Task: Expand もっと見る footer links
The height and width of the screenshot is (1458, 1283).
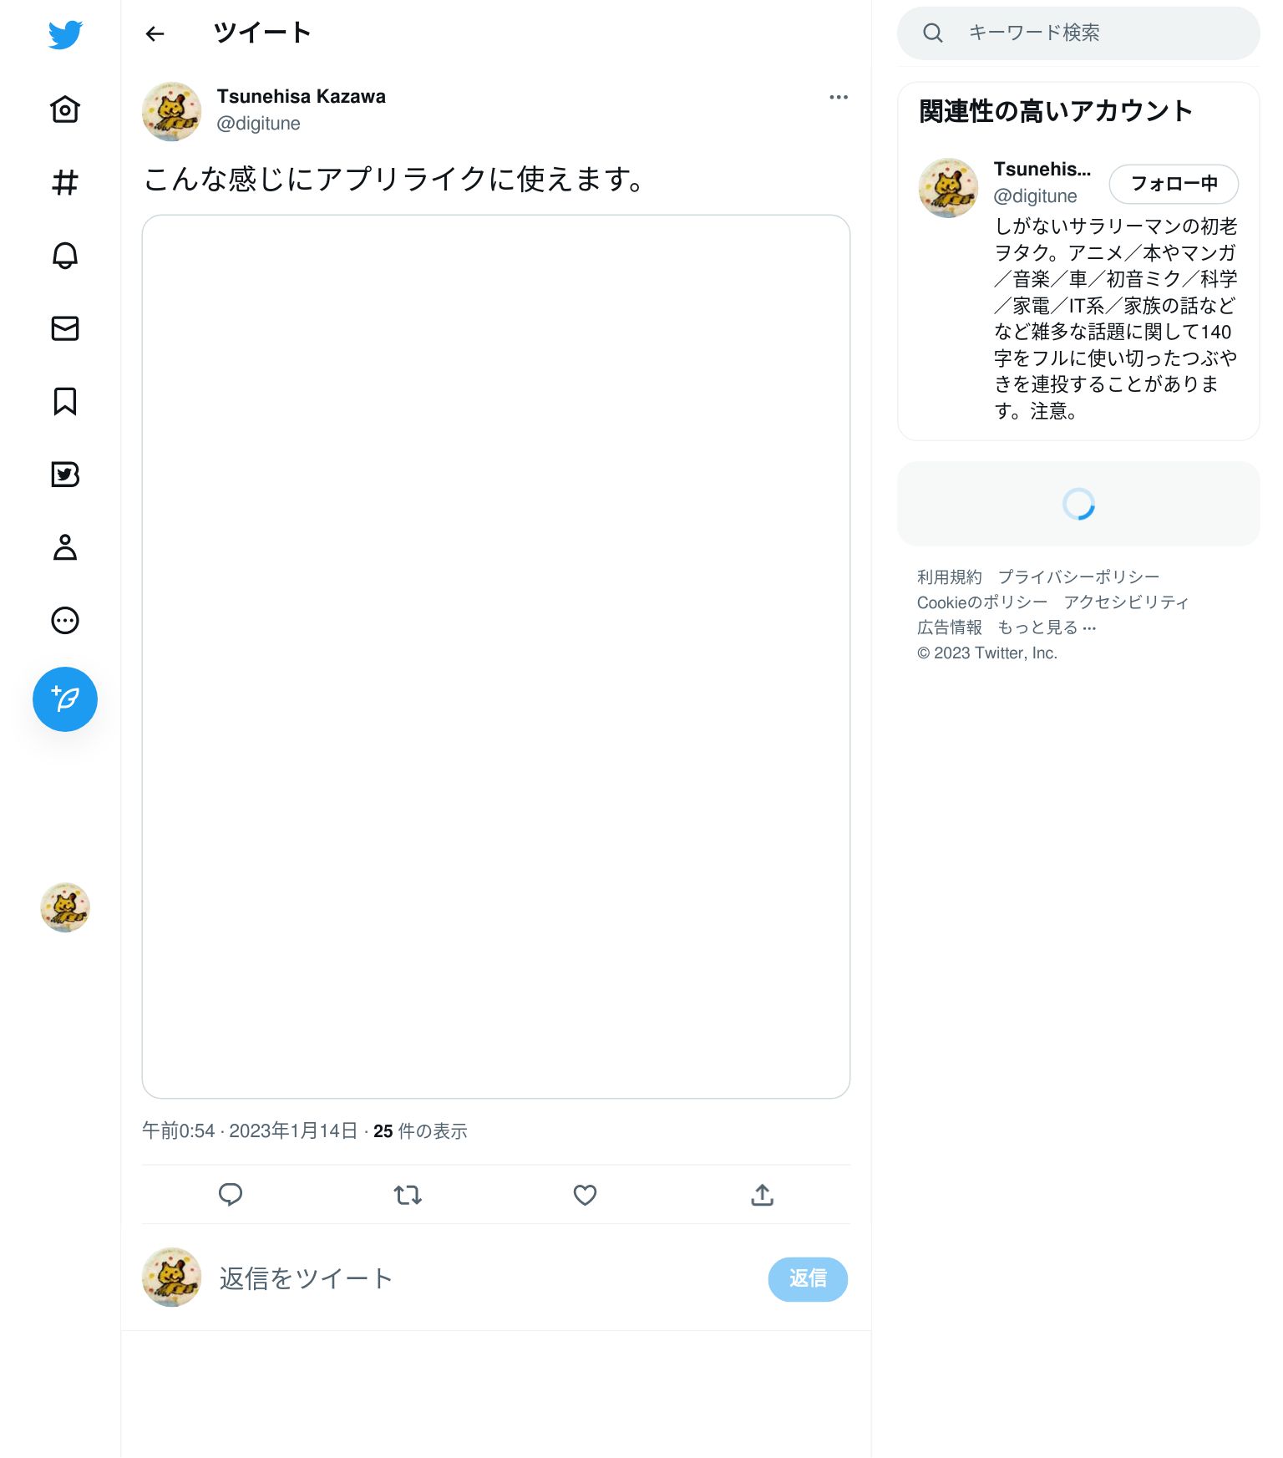Action: [1047, 627]
